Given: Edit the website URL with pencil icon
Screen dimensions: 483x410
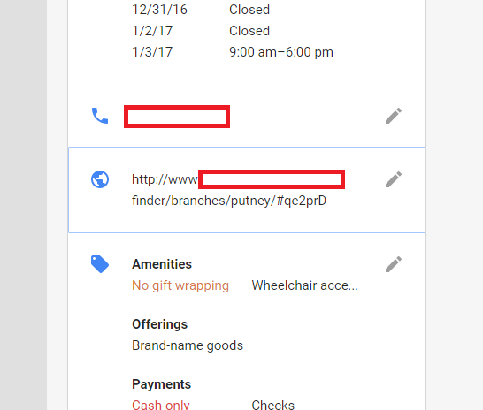Looking at the screenshot, I should [394, 179].
